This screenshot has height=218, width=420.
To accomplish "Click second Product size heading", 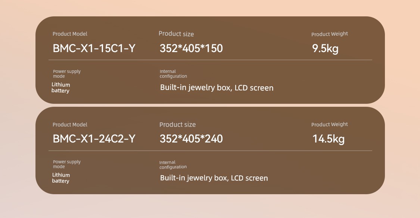I will (x=177, y=125).
